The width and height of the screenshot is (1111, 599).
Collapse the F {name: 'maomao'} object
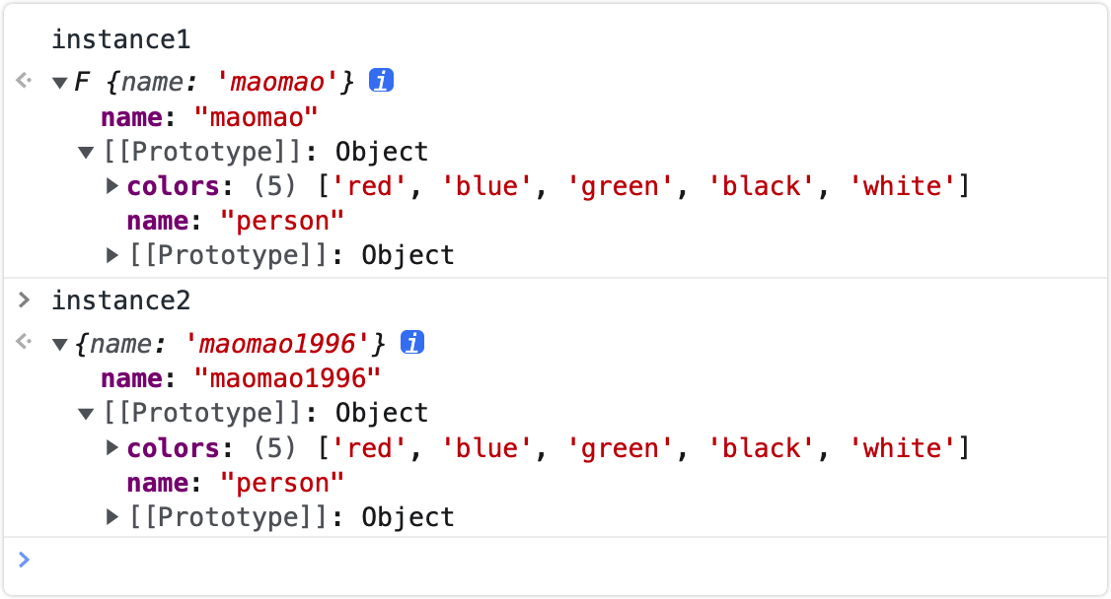tap(60, 84)
